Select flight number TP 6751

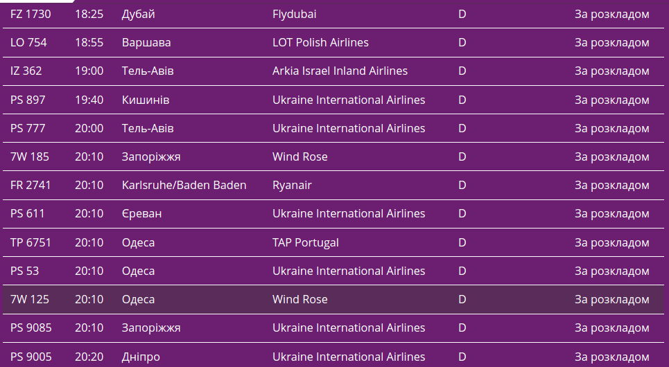[31, 242]
